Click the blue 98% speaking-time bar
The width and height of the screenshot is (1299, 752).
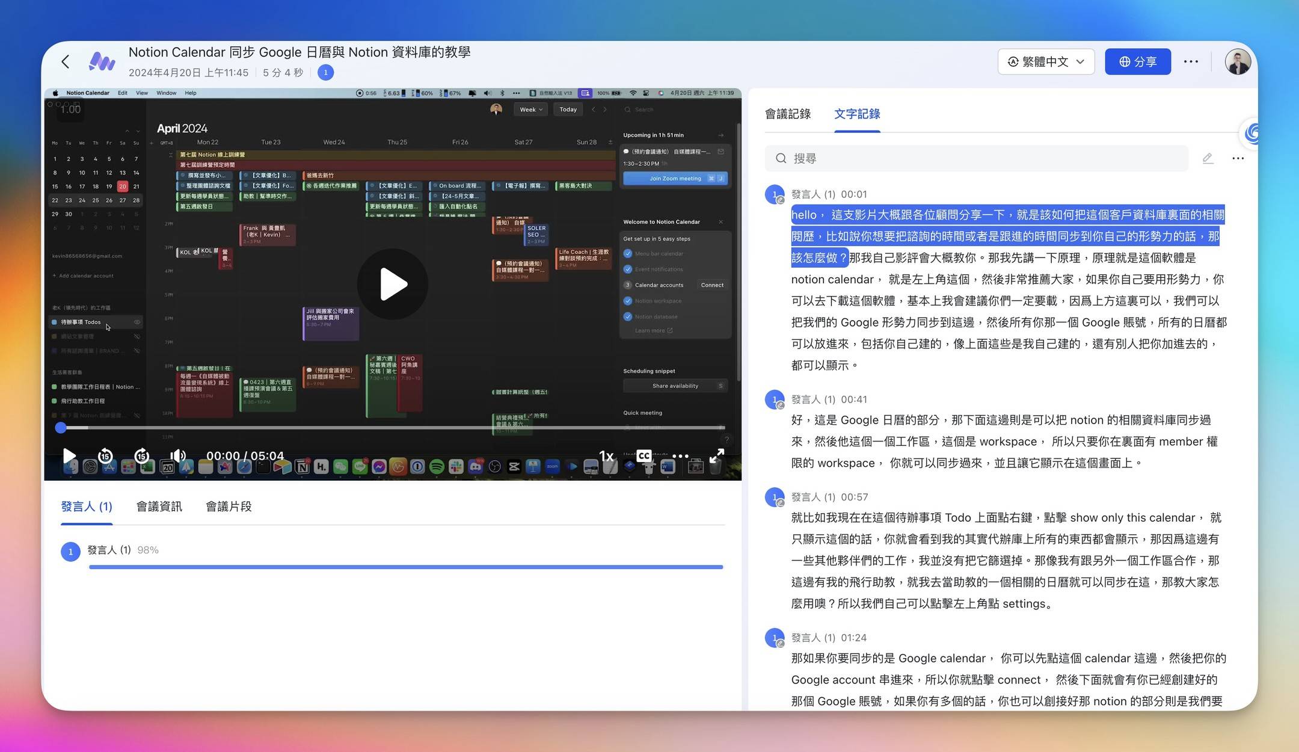406,567
